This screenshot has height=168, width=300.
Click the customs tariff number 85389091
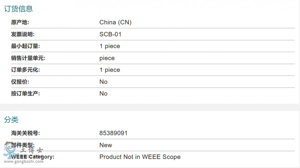point(113,133)
